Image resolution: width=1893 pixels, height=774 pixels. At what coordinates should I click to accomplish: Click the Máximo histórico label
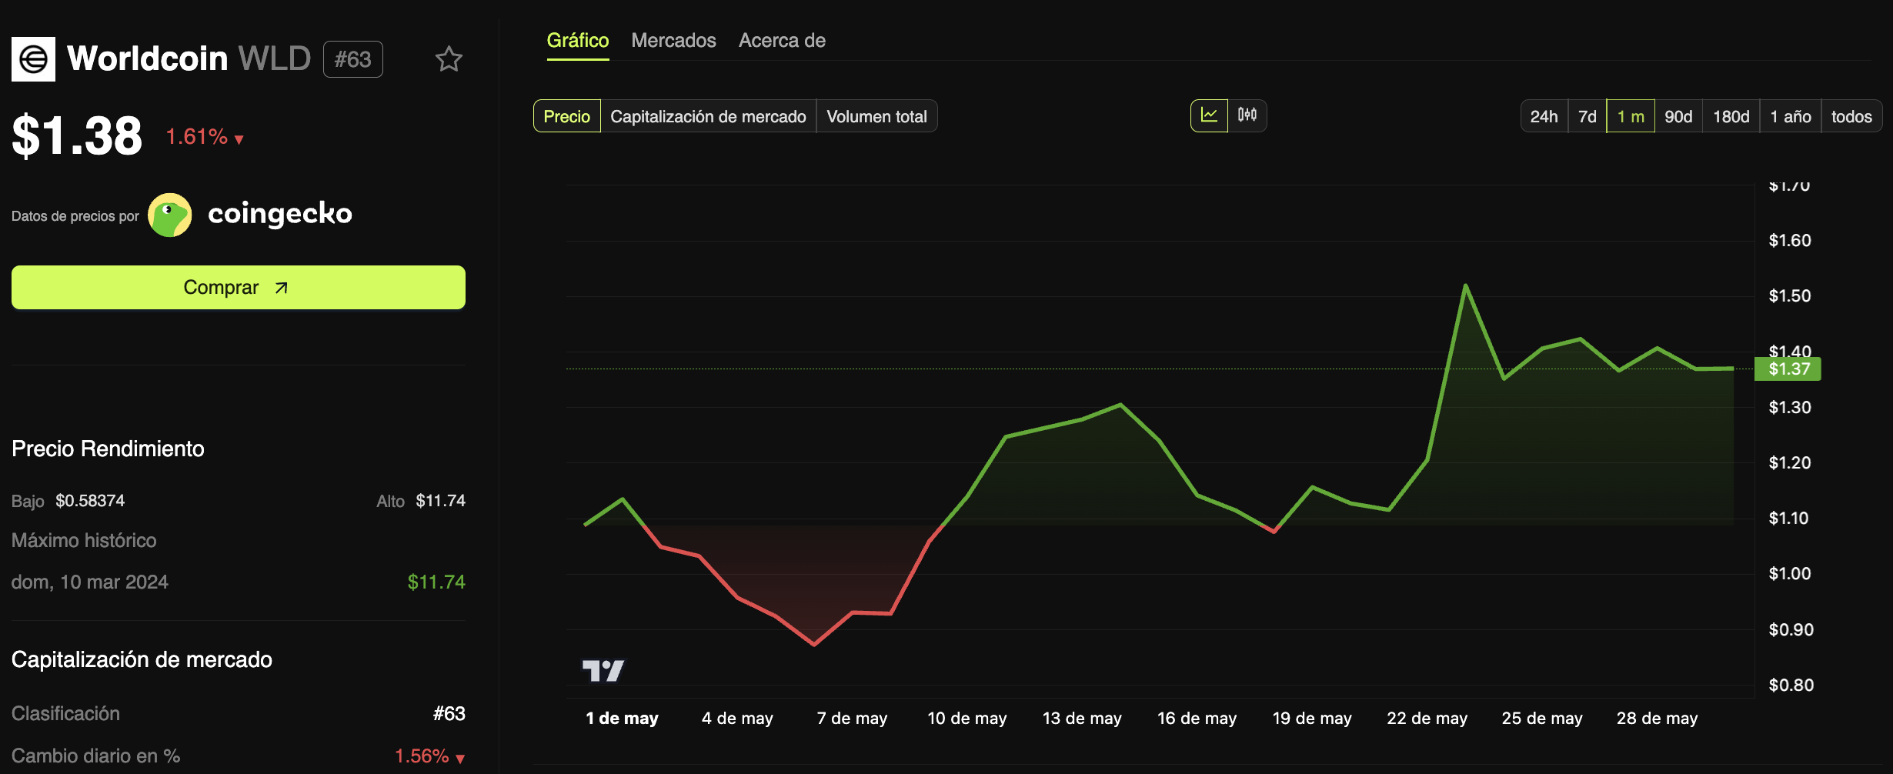coord(84,541)
